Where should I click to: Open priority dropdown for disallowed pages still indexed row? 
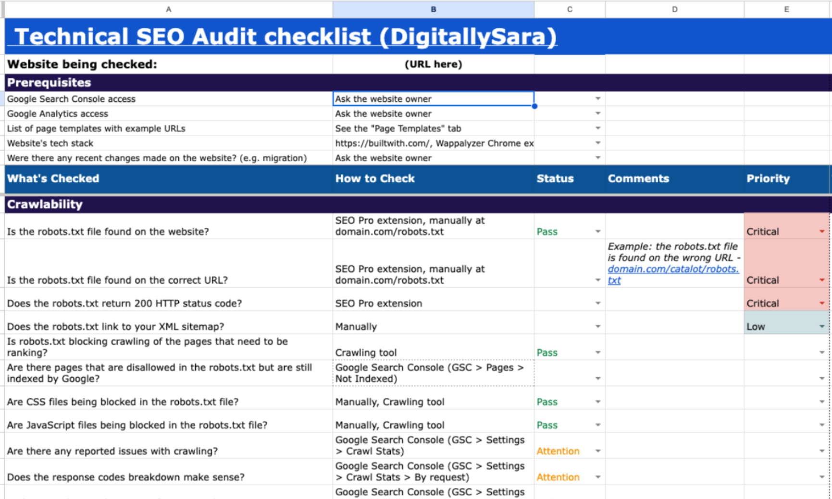click(822, 379)
